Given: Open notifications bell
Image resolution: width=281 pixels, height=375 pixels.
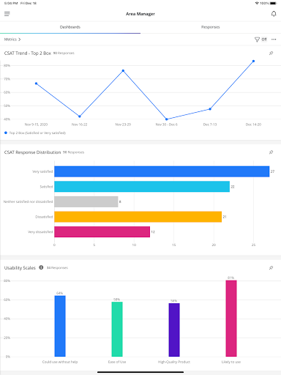Looking at the screenshot, I should [274, 14].
